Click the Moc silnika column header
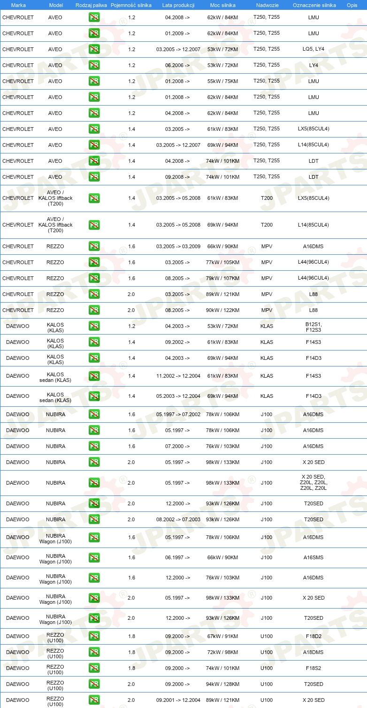367x708 pixels. [x=223, y=5]
